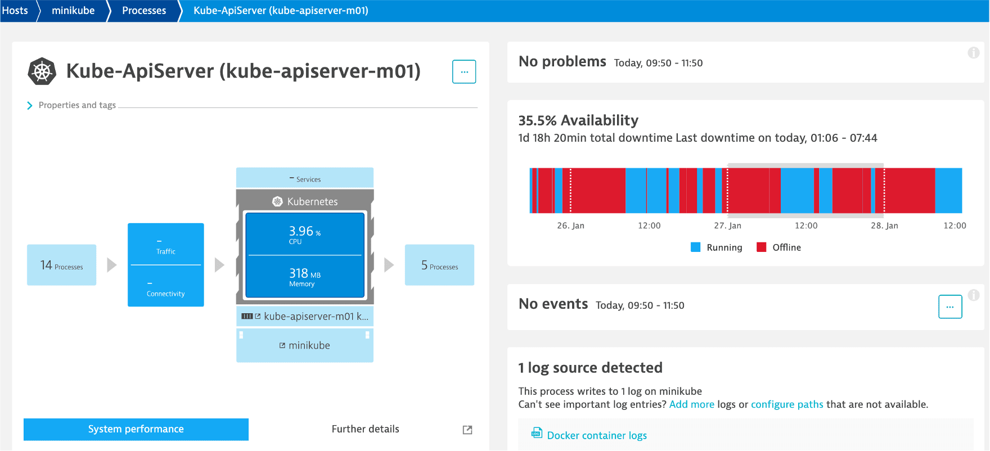Go to Hosts breadcrumb
The image size is (990, 451).
tap(15, 11)
